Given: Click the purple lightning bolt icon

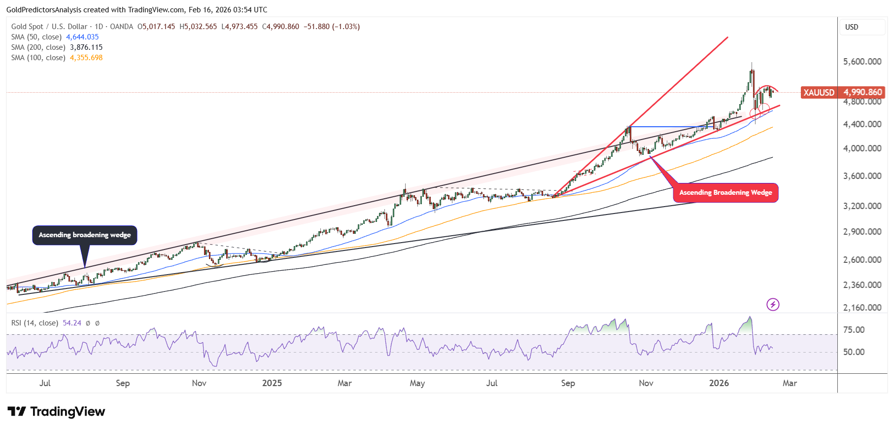Looking at the screenshot, I should pos(772,304).
